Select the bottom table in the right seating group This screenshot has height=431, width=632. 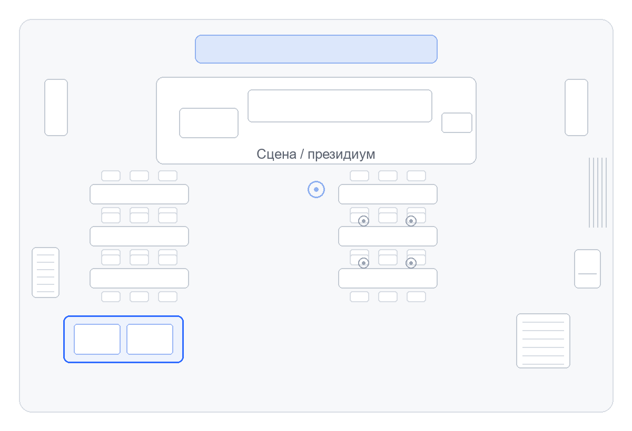pos(388,278)
